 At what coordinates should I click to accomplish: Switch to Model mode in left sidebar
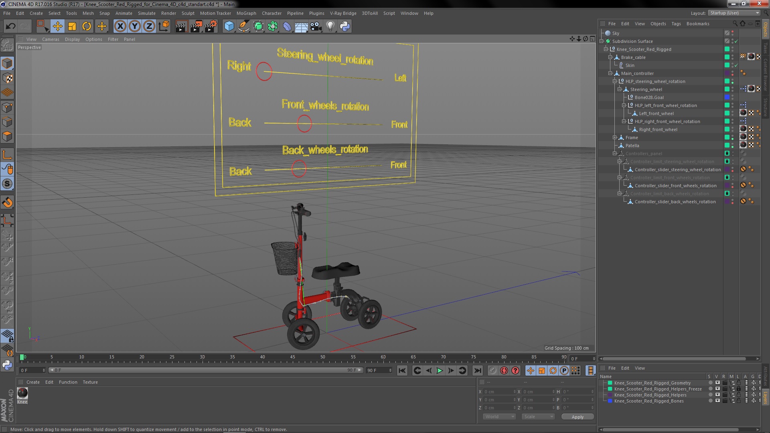tap(7, 64)
